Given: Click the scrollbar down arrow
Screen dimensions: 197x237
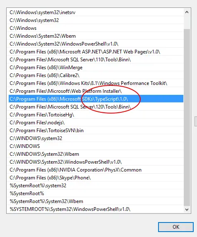Looking at the screenshot, I should pyautogui.click(x=187, y=210).
